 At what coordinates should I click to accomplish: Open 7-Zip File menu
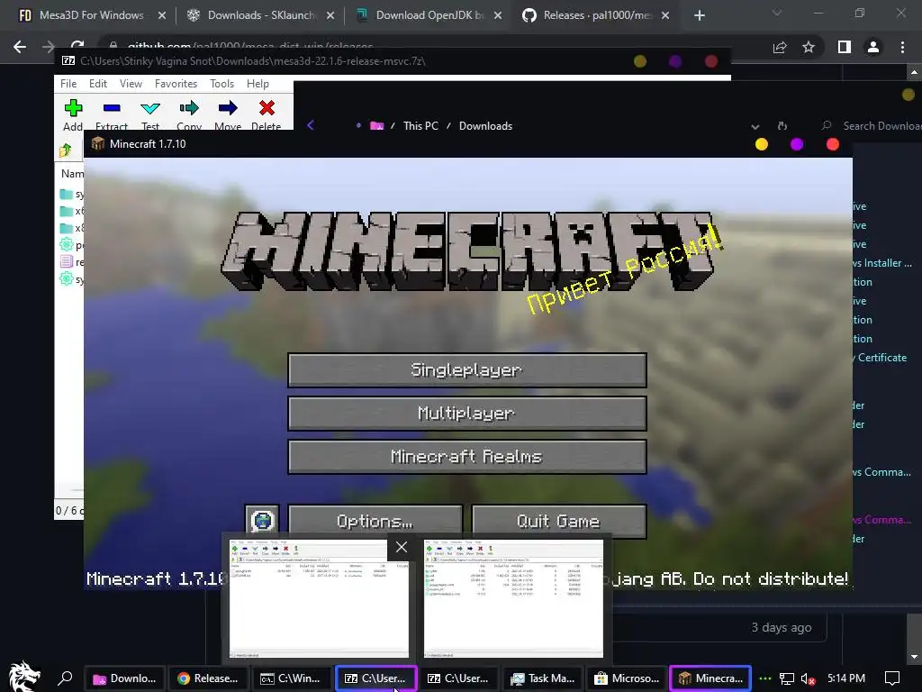[68, 84]
